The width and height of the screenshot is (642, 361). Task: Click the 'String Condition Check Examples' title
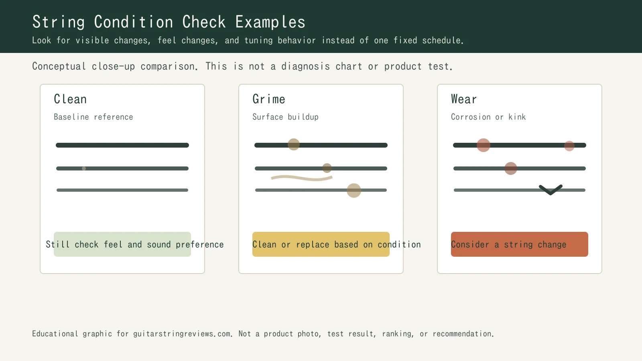(169, 22)
